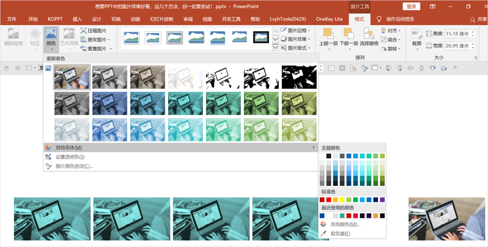Screen dimensions: 488x247
Task: Click the 上移一层 bring forward icon
Action: pos(327,33)
